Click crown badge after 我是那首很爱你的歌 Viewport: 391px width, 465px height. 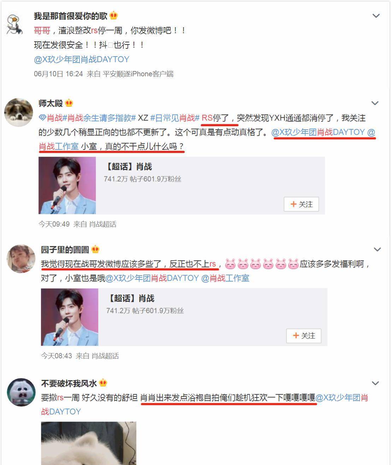pos(113,16)
